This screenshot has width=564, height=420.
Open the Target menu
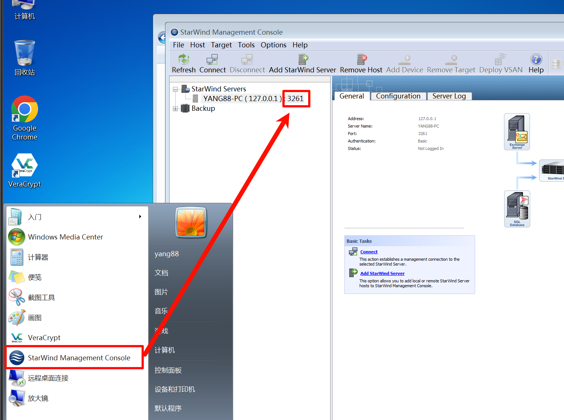coord(221,45)
